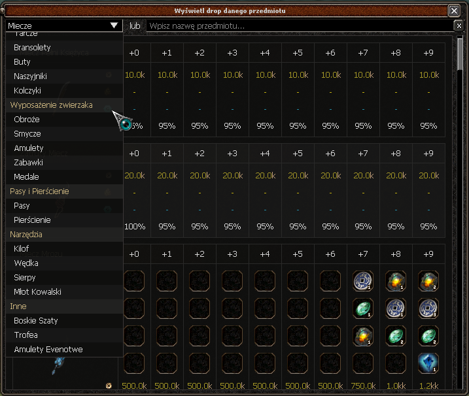Select the fire stone in the +9 column
This screenshot has width=469, height=396.
click(x=428, y=281)
